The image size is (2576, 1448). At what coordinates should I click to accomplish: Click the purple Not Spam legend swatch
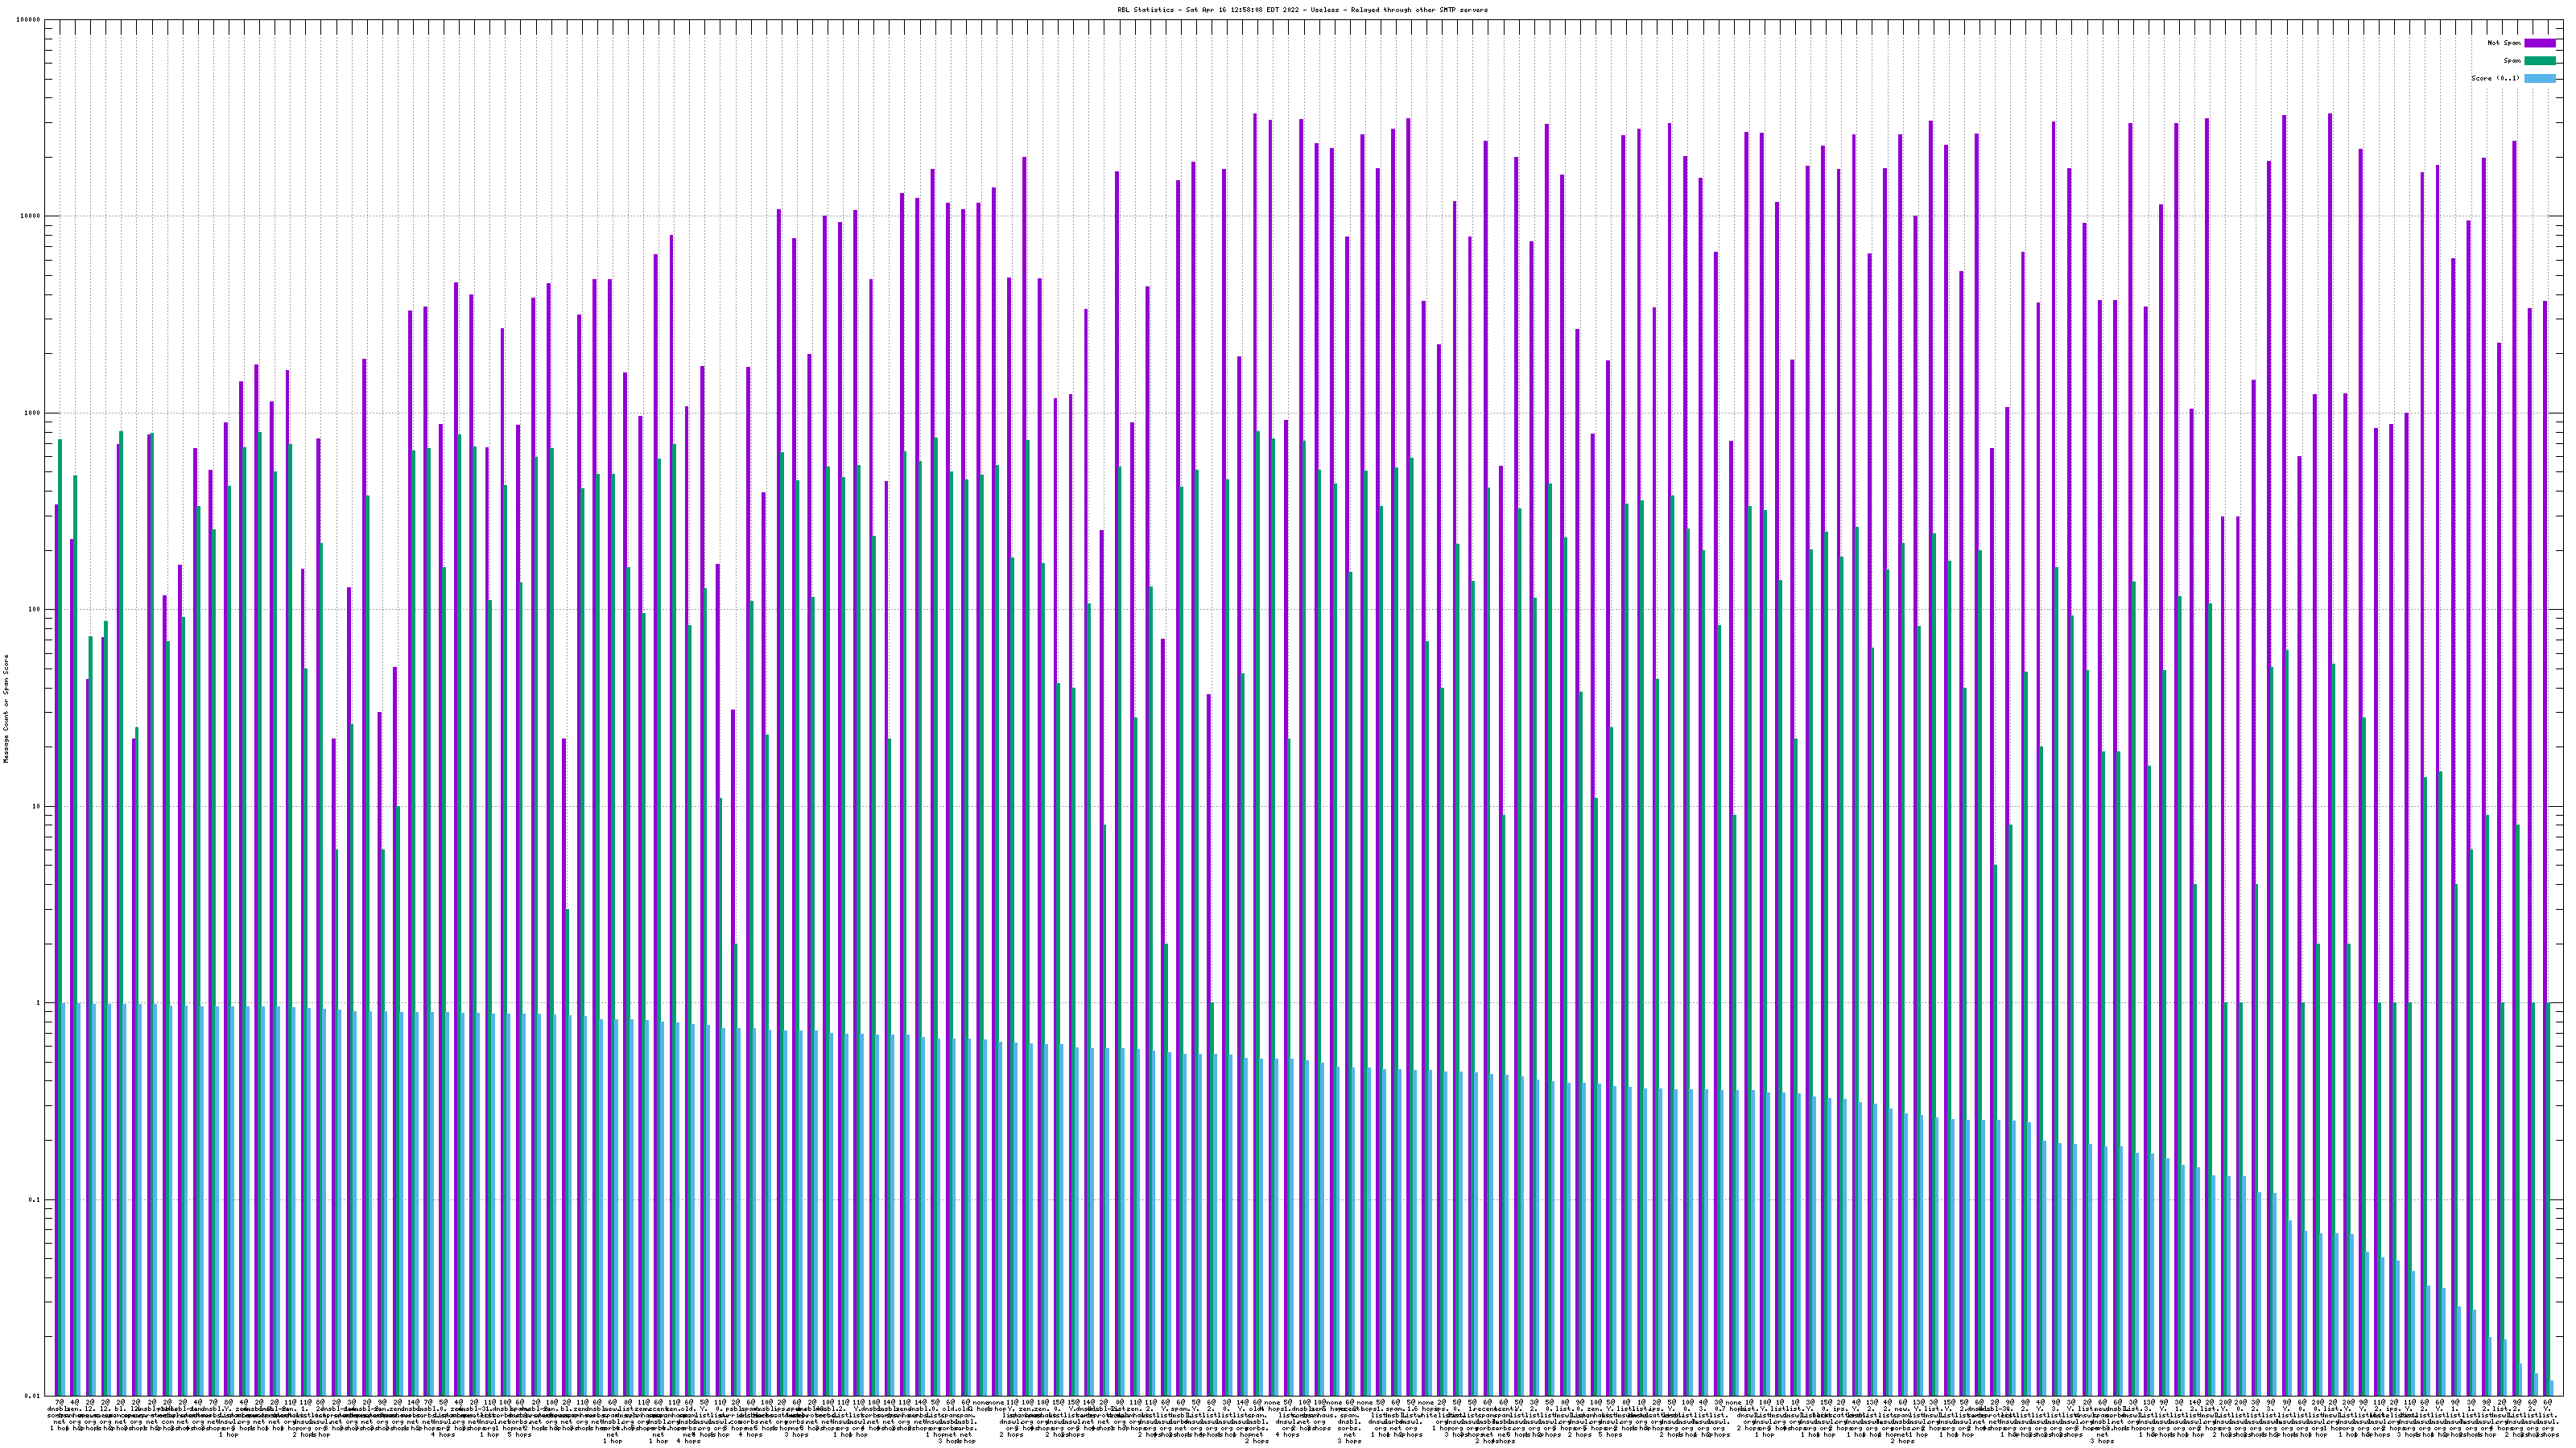pyautogui.click(x=2539, y=43)
